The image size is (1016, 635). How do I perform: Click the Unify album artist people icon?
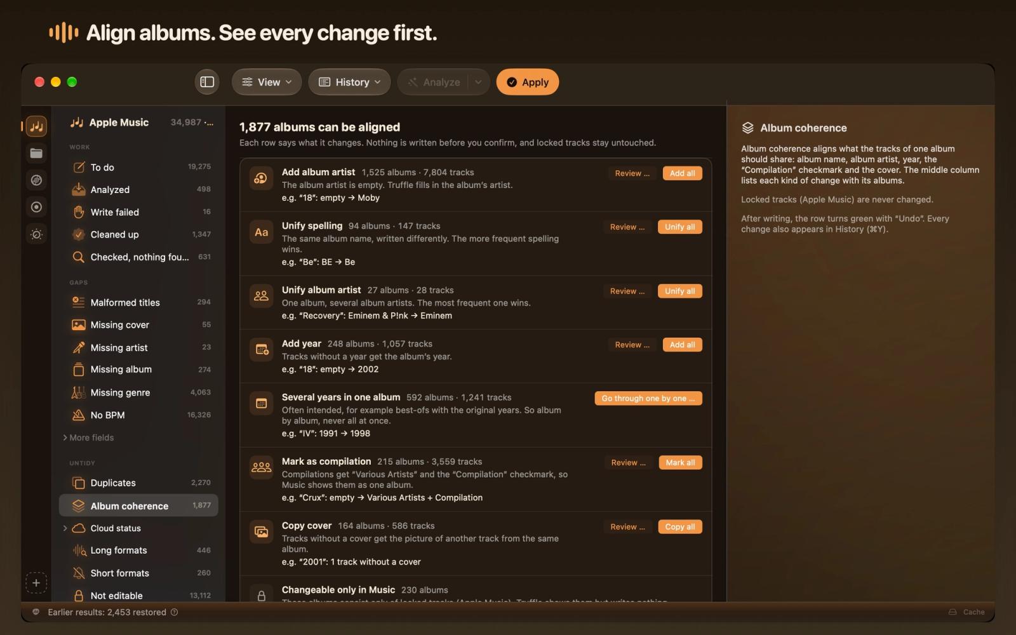click(x=261, y=296)
